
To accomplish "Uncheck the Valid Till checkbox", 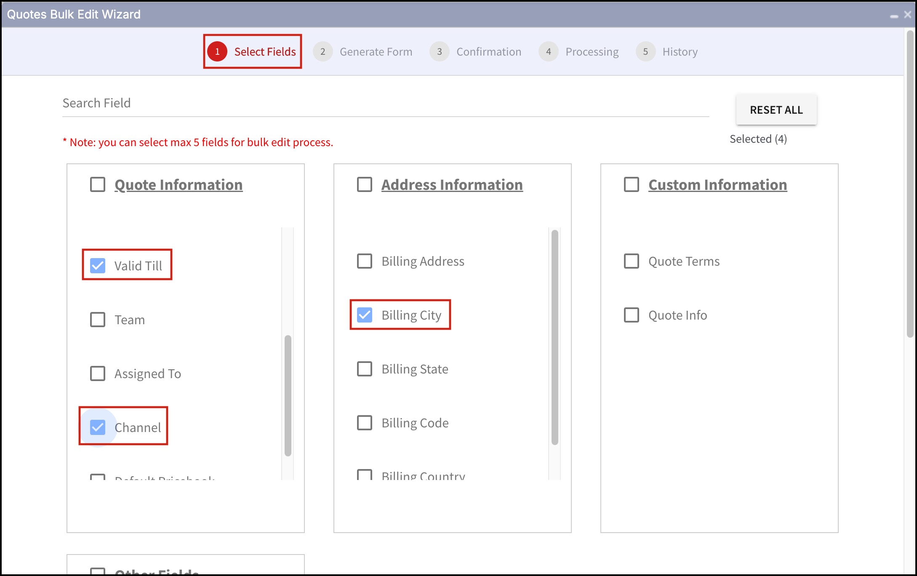I will point(98,266).
